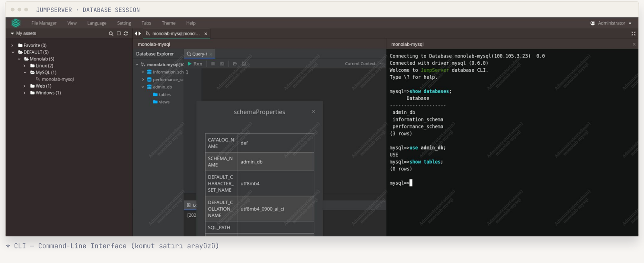644x263 pixels.
Task: Expand the Web (1) node
Action: point(25,86)
